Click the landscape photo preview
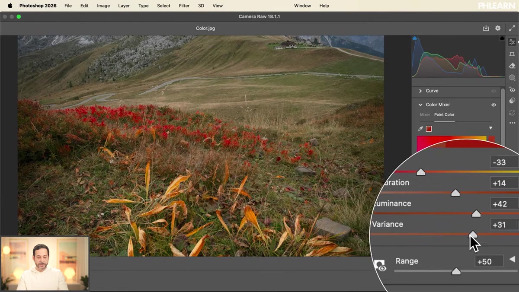Image resolution: width=519 pixels, height=292 pixels. pyautogui.click(x=201, y=146)
